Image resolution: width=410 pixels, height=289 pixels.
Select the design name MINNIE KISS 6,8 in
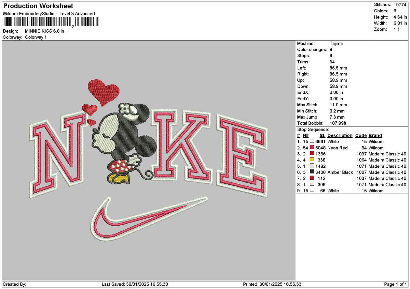tap(44, 31)
